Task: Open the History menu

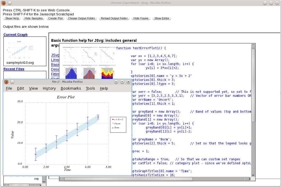Action: pos(49,88)
